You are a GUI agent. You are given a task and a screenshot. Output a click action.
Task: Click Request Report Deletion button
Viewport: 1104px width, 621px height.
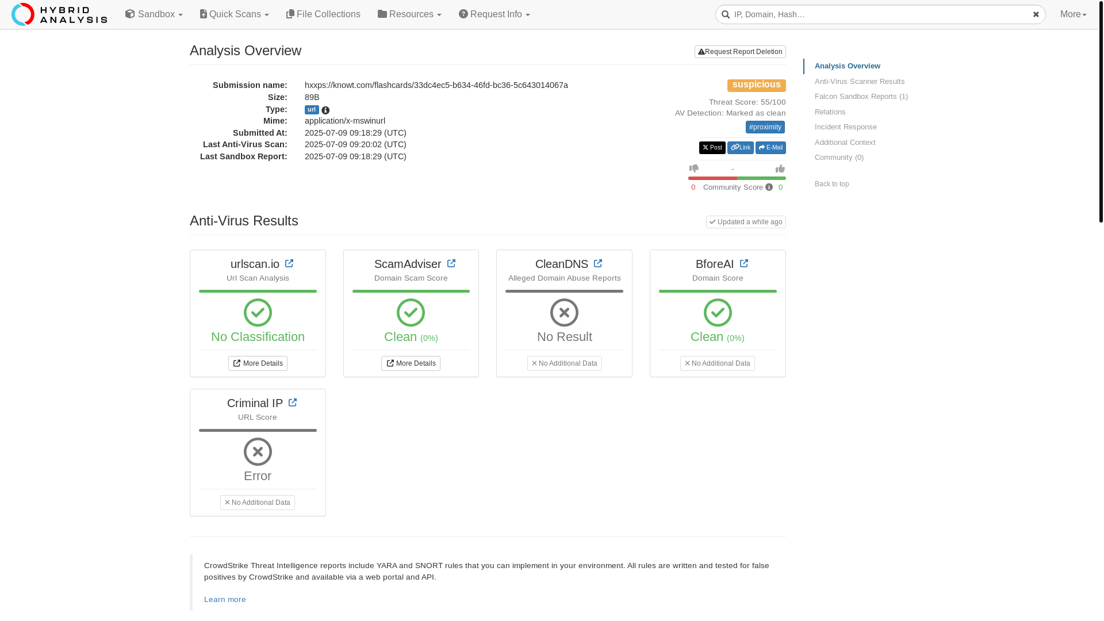click(740, 52)
